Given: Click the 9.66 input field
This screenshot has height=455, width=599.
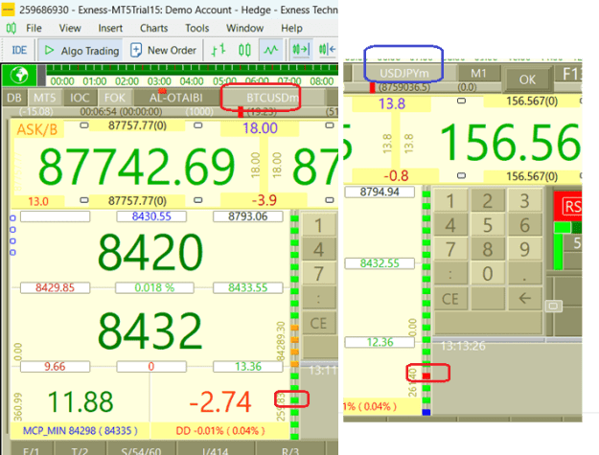Looking at the screenshot, I should tap(55, 367).
